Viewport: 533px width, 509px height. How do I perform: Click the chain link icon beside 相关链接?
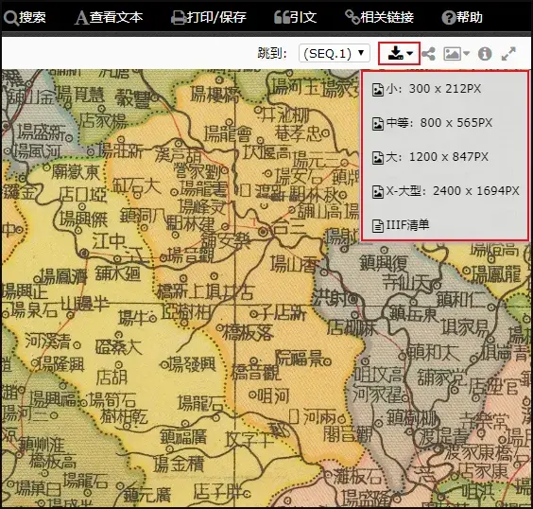pos(352,17)
